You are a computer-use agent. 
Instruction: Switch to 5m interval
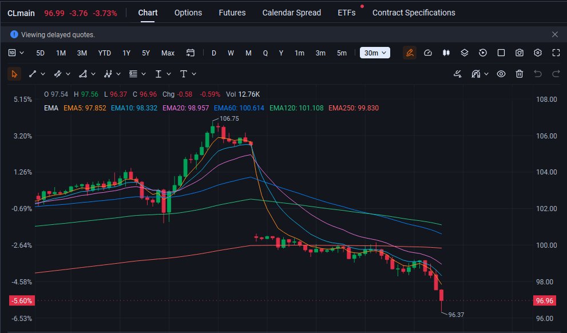[342, 53]
